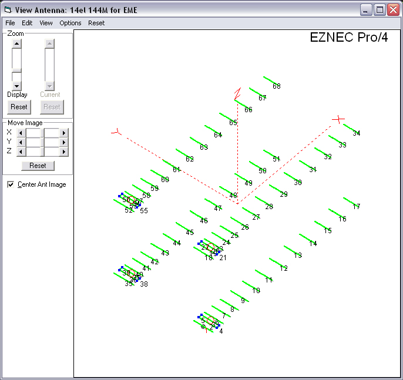Image resolution: width=403 pixels, height=380 pixels.
Task: Select wire number 21
Action: 223,258
